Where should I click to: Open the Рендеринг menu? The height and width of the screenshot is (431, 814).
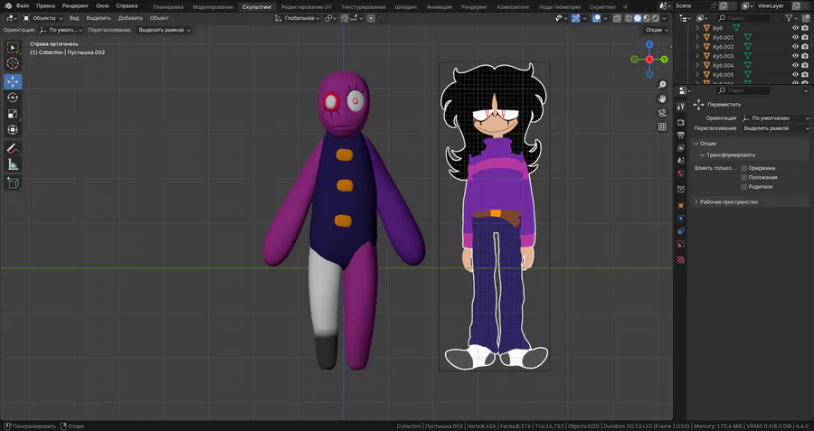coord(75,6)
